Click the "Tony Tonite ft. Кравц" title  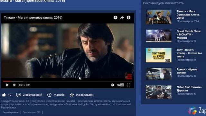tap(189, 53)
